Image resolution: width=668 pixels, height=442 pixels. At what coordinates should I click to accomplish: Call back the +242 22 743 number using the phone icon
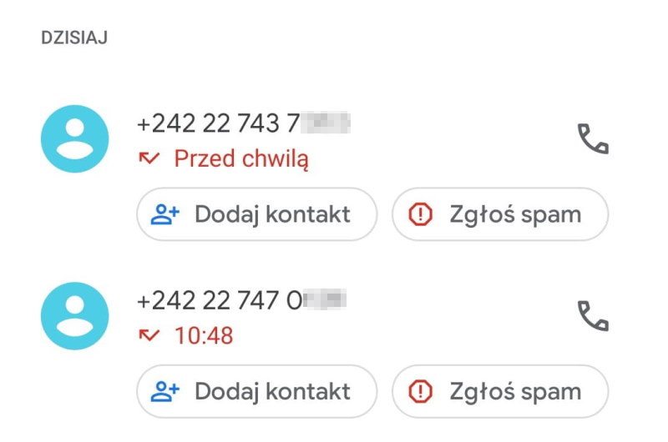pyautogui.click(x=593, y=139)
